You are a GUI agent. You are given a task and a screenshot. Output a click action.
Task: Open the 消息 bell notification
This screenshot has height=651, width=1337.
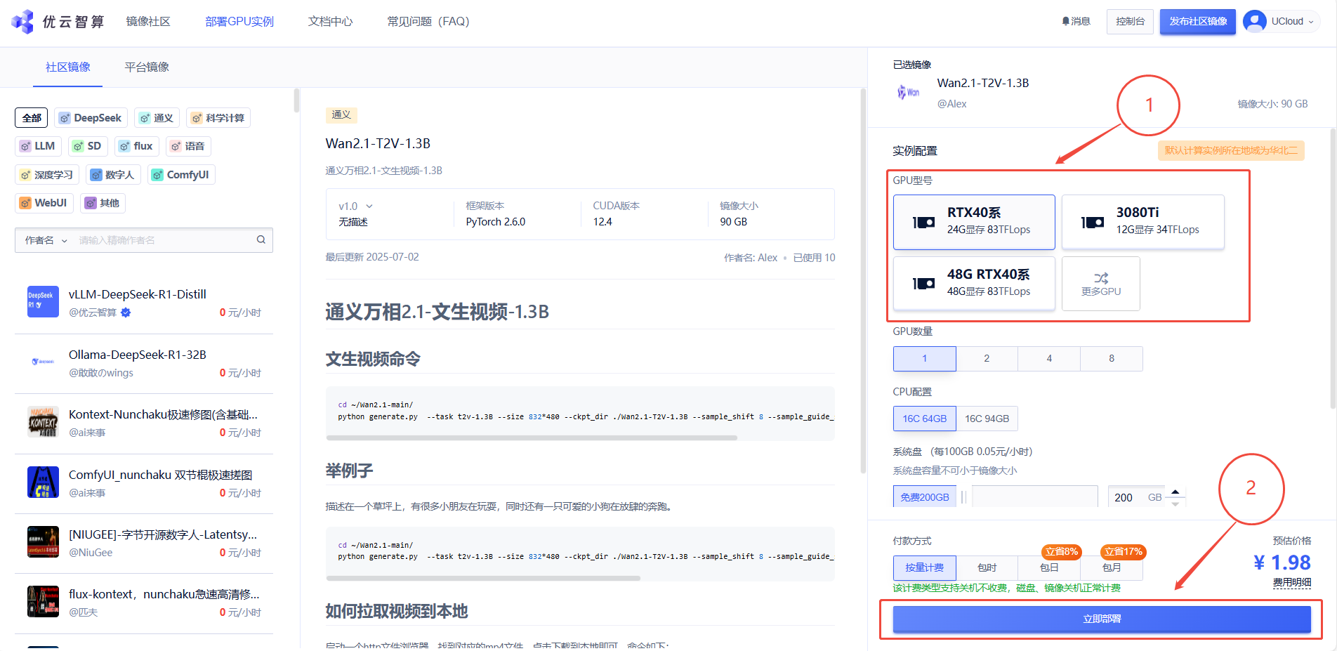pos(1076,21)
